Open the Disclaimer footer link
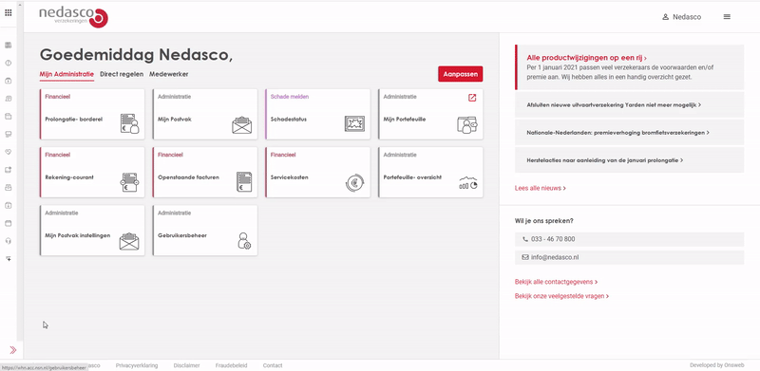The height and width of the screenshot is (371, 760). [186, 365]
